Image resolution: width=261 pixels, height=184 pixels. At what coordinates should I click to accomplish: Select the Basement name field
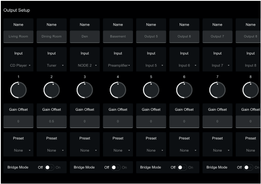pos(117,36)
